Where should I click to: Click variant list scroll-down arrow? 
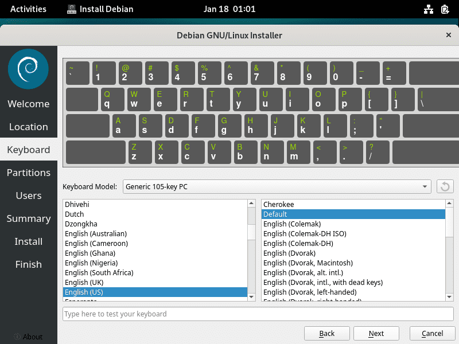point(449,297)
